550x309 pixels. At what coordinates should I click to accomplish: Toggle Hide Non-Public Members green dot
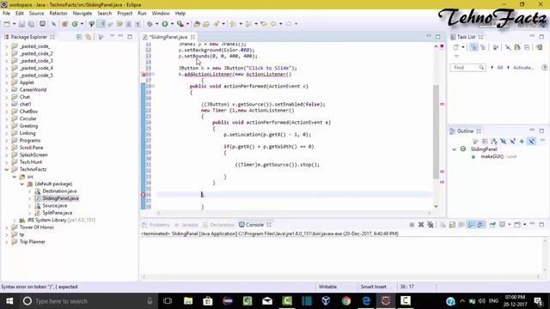(522, 141)
